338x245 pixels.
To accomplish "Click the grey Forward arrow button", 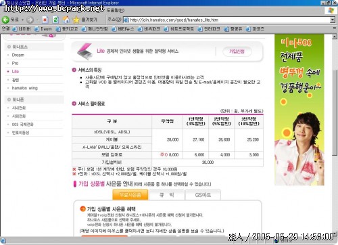I will (x=30, y=20).
